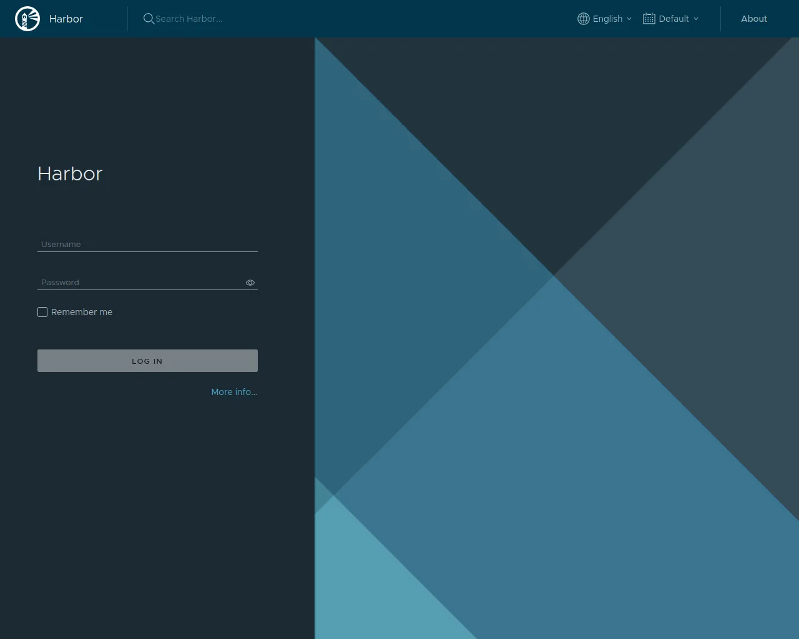Open the About menu item
Image resolution: width=799 pixels, height=639 pixels.
pyautogui.click(x=754, y=19)
